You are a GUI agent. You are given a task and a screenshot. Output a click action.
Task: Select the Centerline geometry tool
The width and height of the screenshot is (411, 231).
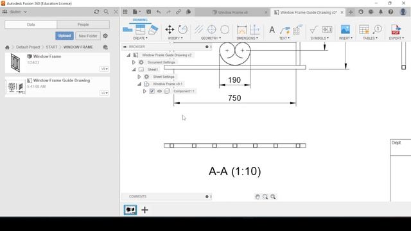(x=199, y=30)
